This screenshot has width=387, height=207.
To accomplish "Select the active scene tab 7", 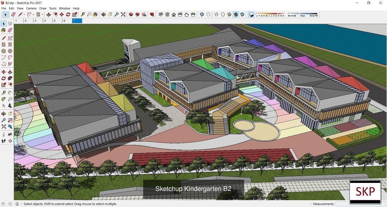I will [77, 21].
